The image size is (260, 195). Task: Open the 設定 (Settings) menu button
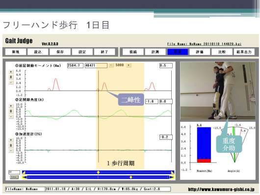pyautogui.click(x=82, y=52)
